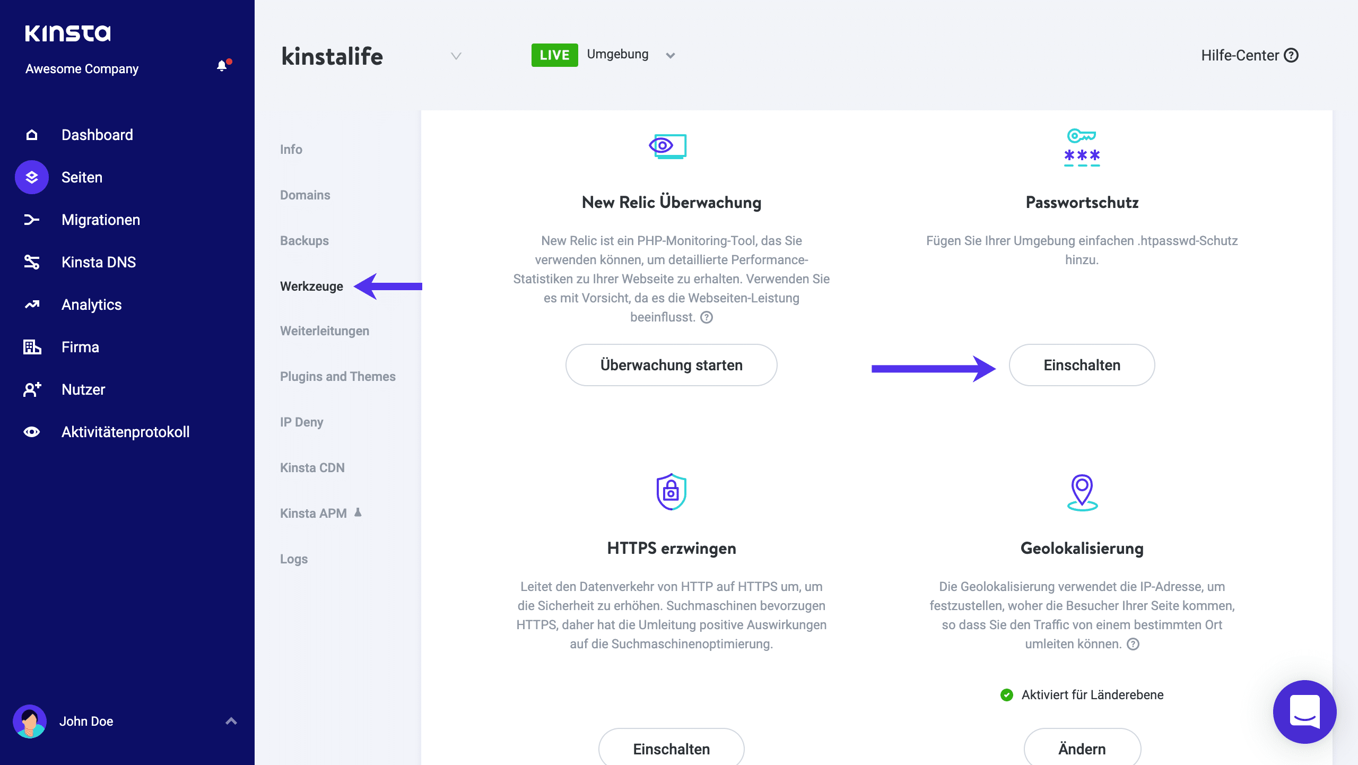This screenshot has height=765, width=1358.
Task: Expand the kinstalife site dropdown
Action: 456,56
